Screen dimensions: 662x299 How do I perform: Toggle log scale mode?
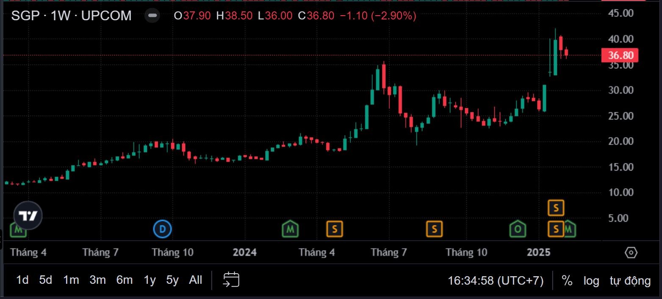[591, 280]
